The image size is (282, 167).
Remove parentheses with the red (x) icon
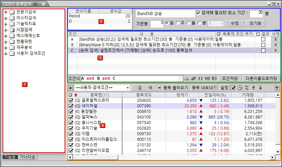coord(207,78)
